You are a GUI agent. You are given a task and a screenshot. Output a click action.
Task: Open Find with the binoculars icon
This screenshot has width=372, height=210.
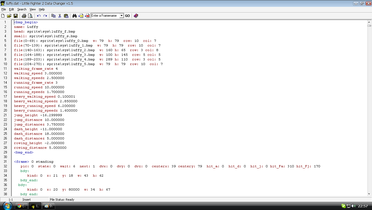(x=74, y=16)
